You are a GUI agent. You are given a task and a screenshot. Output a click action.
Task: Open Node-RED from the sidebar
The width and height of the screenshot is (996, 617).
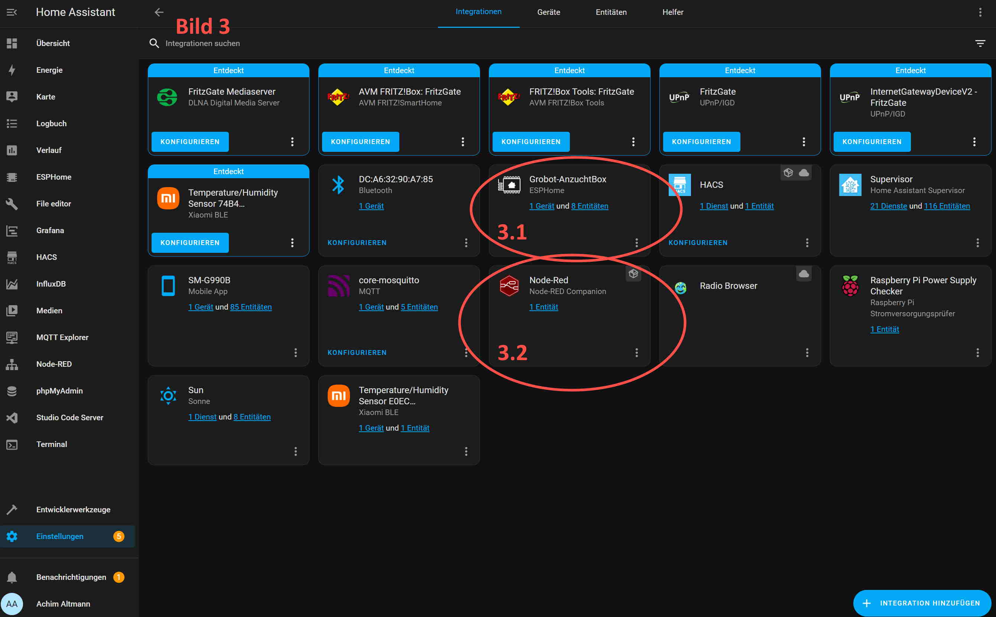click(x=53, y=363)
